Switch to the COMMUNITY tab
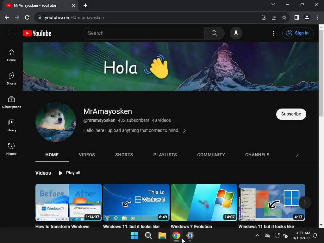The height and width of the screenshot is (243, 324). (x=211, y=155)
